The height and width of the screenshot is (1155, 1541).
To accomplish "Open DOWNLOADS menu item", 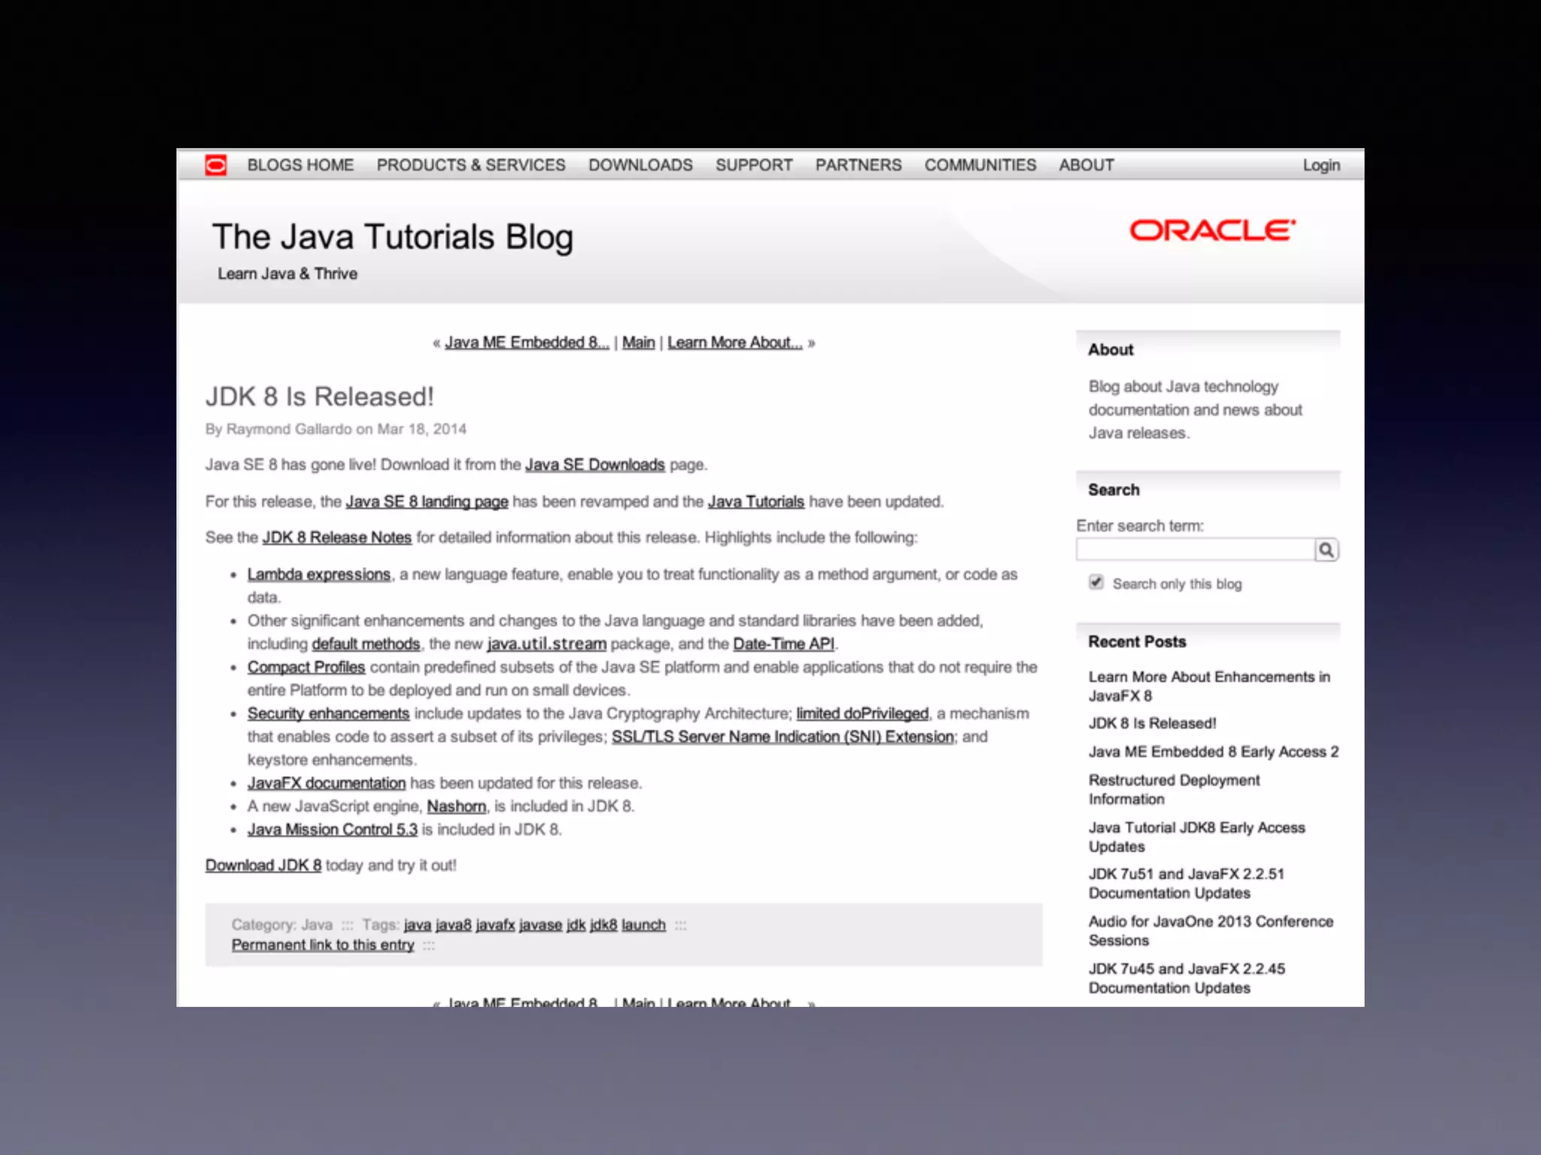I will [x=640, y=165].
